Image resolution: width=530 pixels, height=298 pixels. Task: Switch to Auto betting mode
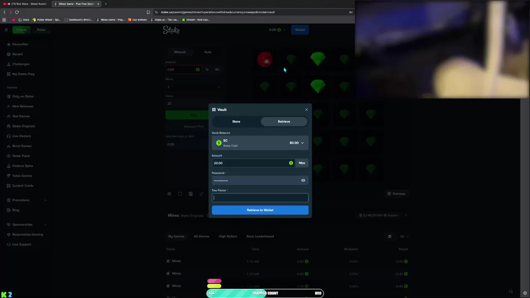(208, 52)
